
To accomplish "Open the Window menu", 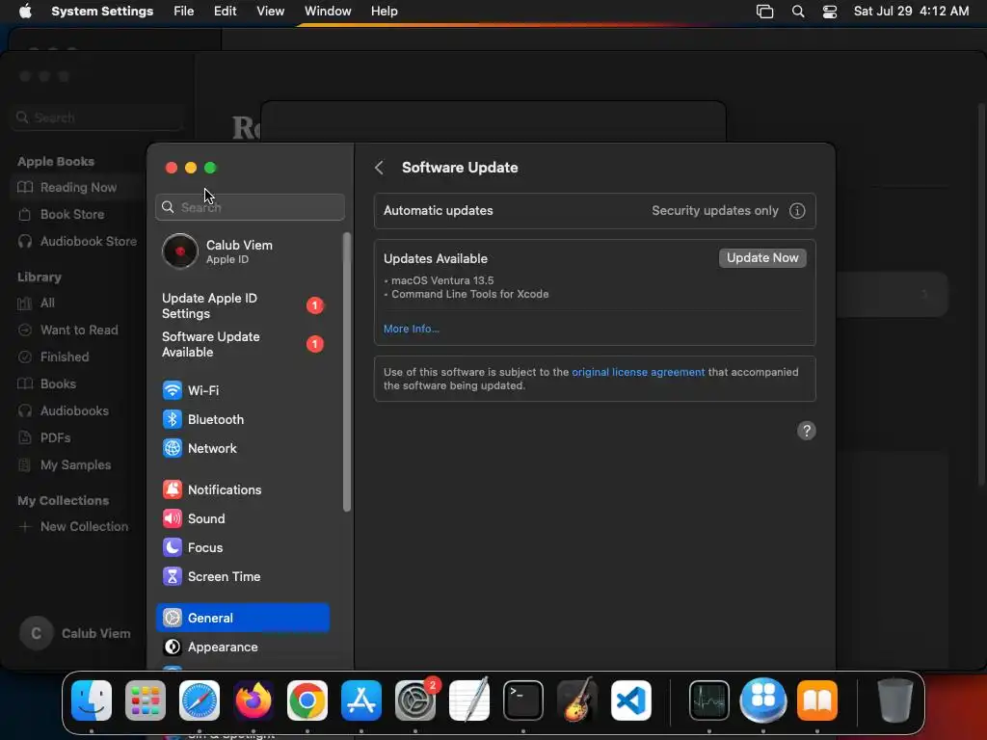I will tap(328, 12).
